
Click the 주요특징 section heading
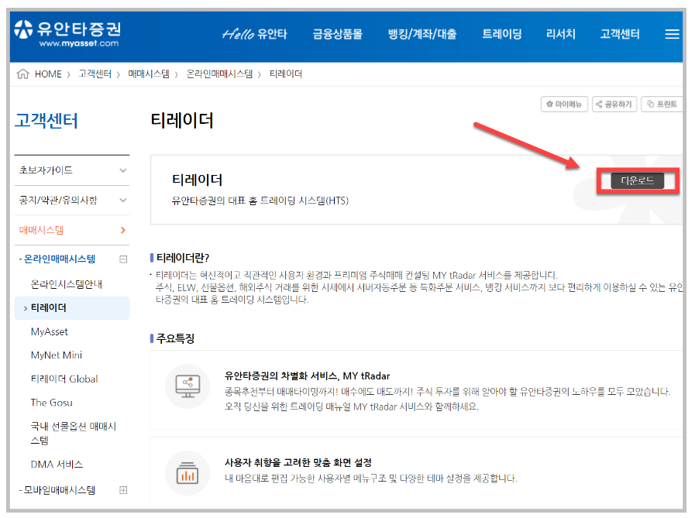(176, 338)
